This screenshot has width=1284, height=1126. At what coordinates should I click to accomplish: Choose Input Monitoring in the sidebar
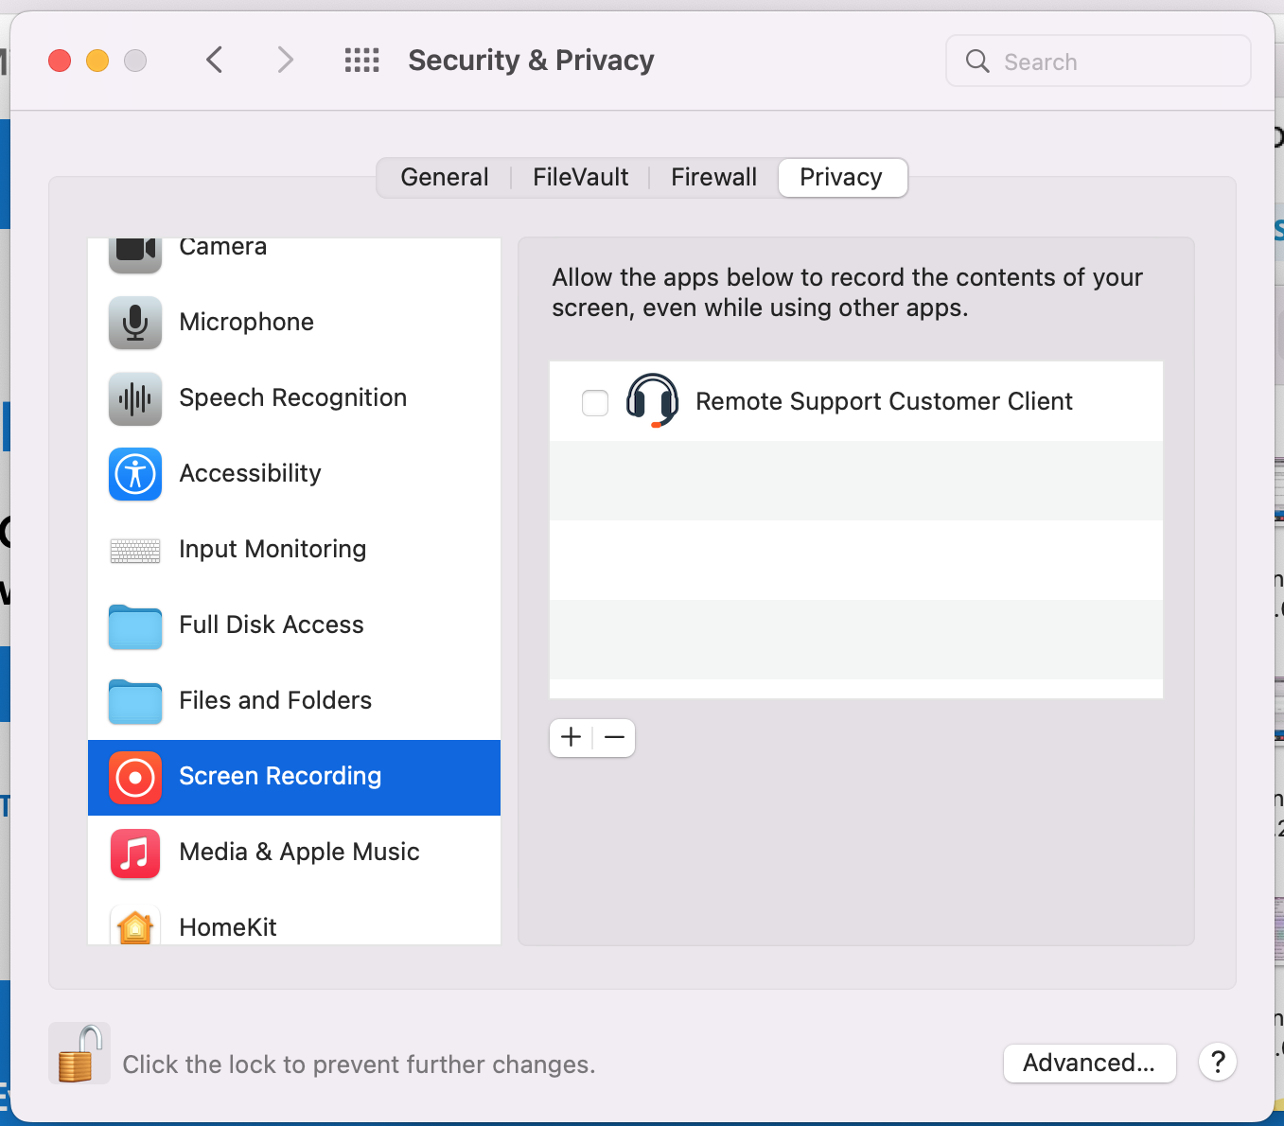click(293, 549)
